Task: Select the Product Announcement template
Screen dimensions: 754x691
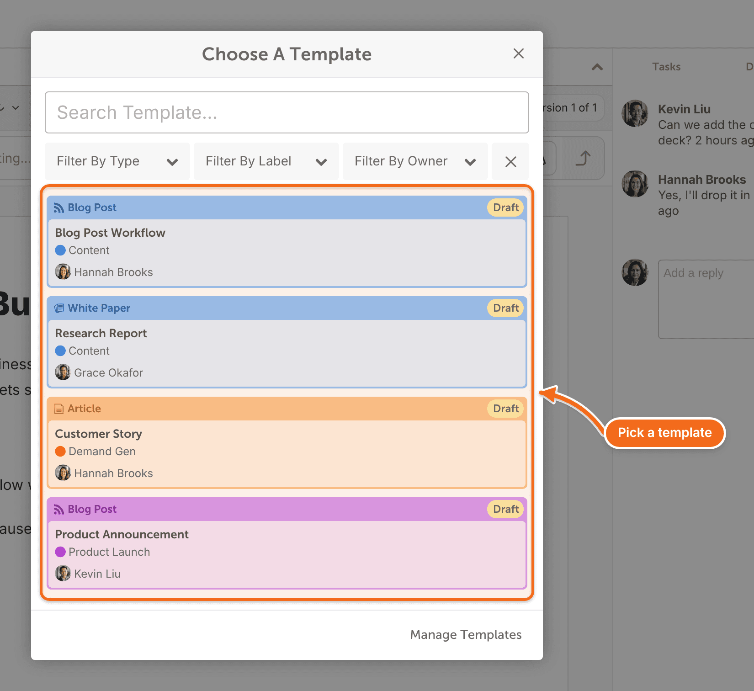Action: (x=287, y=543)
